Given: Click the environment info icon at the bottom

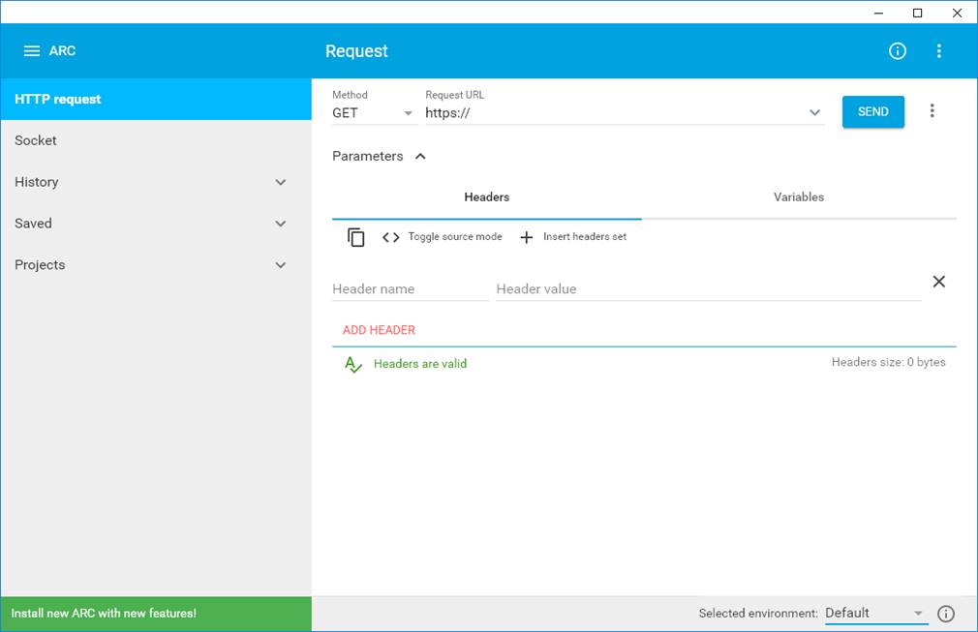Looking at the screenshot, I should click(x=946, y=614).
